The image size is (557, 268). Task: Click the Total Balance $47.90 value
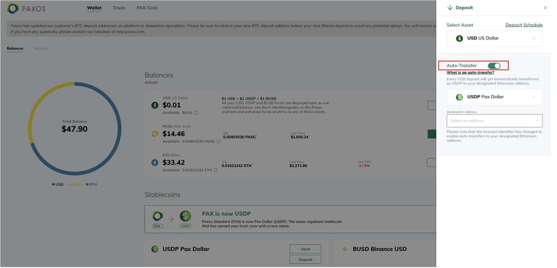(74, 129)
